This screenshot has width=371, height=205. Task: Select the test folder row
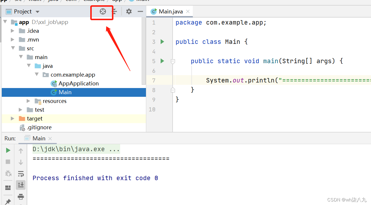(74, 110)
